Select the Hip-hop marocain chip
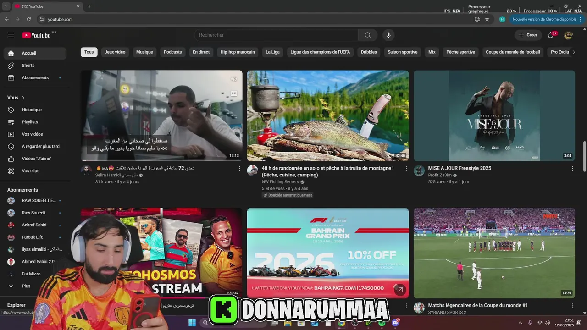Image resolution: width=587 pixels, height=330 pixels. pos(238,52)
